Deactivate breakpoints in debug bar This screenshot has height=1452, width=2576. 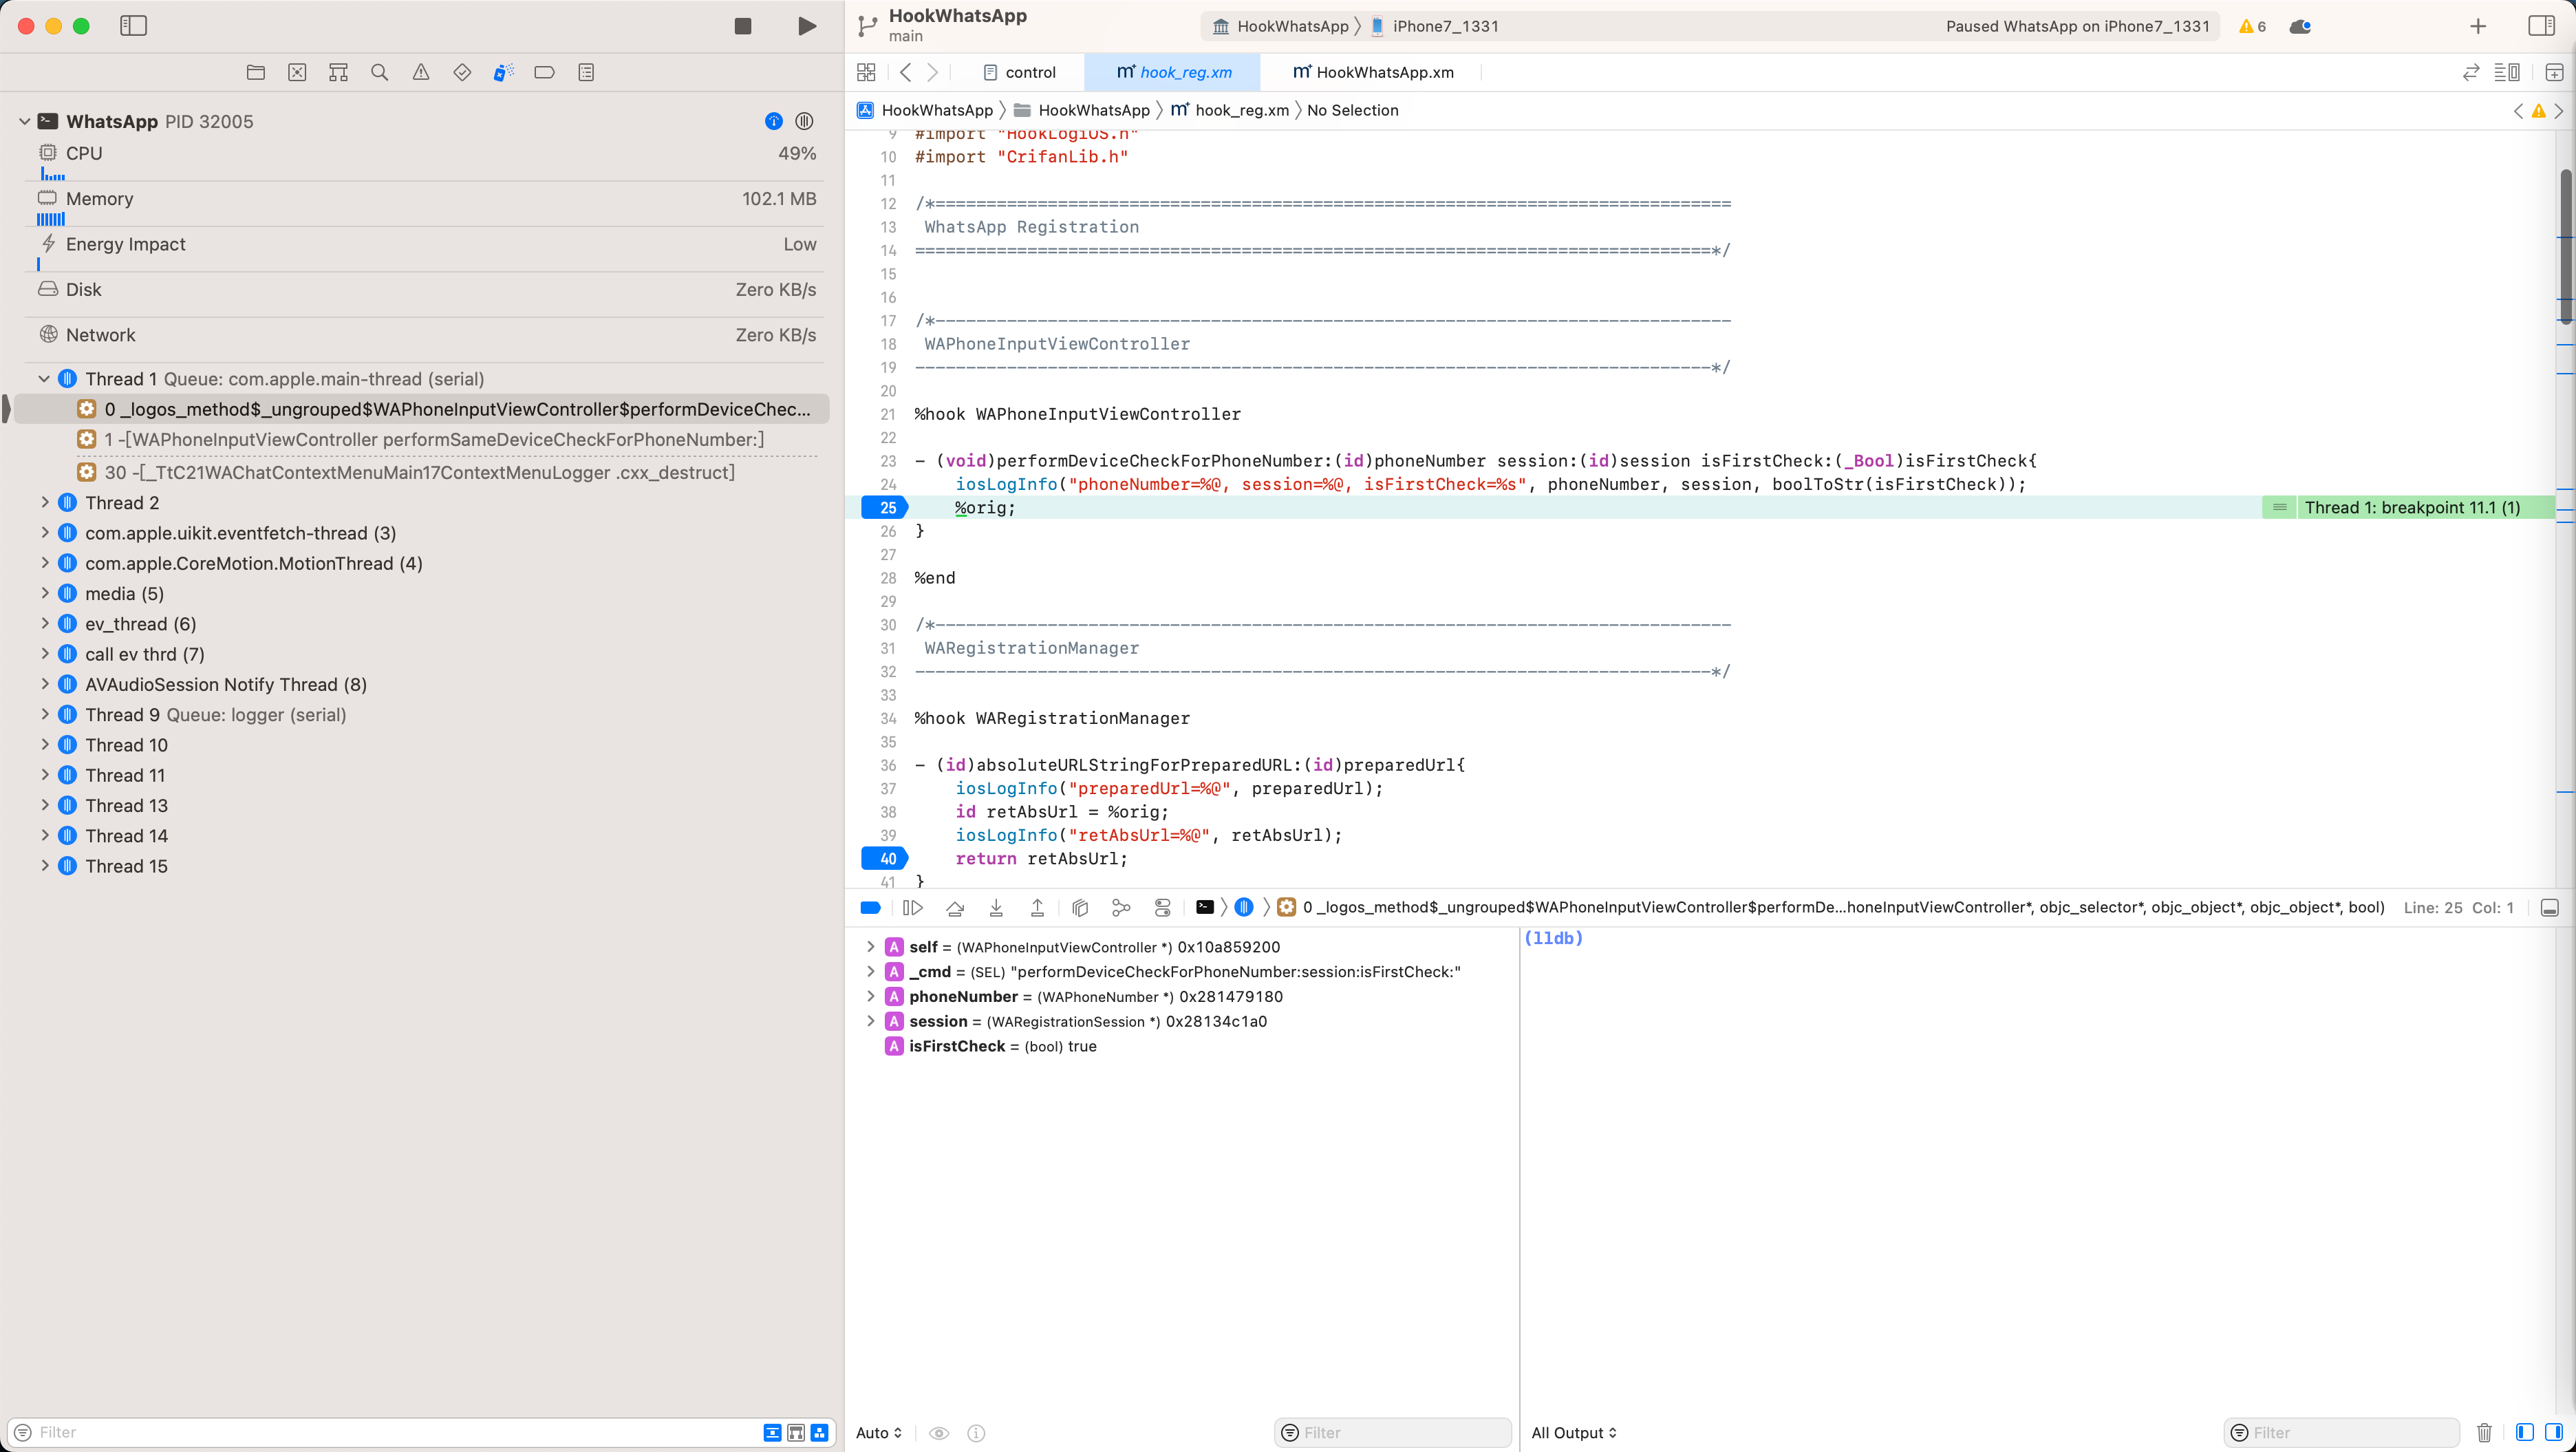coord(870,908)
